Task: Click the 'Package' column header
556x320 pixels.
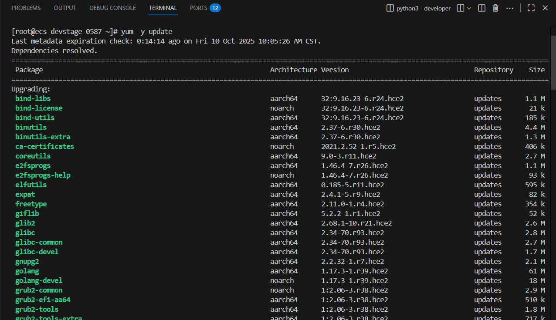Action: pos(29,70)
